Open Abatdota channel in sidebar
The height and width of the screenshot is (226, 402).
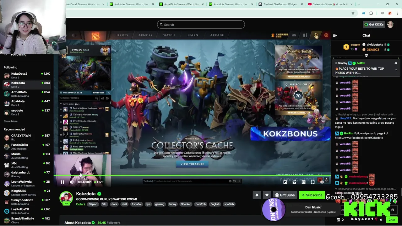point(27,103)
